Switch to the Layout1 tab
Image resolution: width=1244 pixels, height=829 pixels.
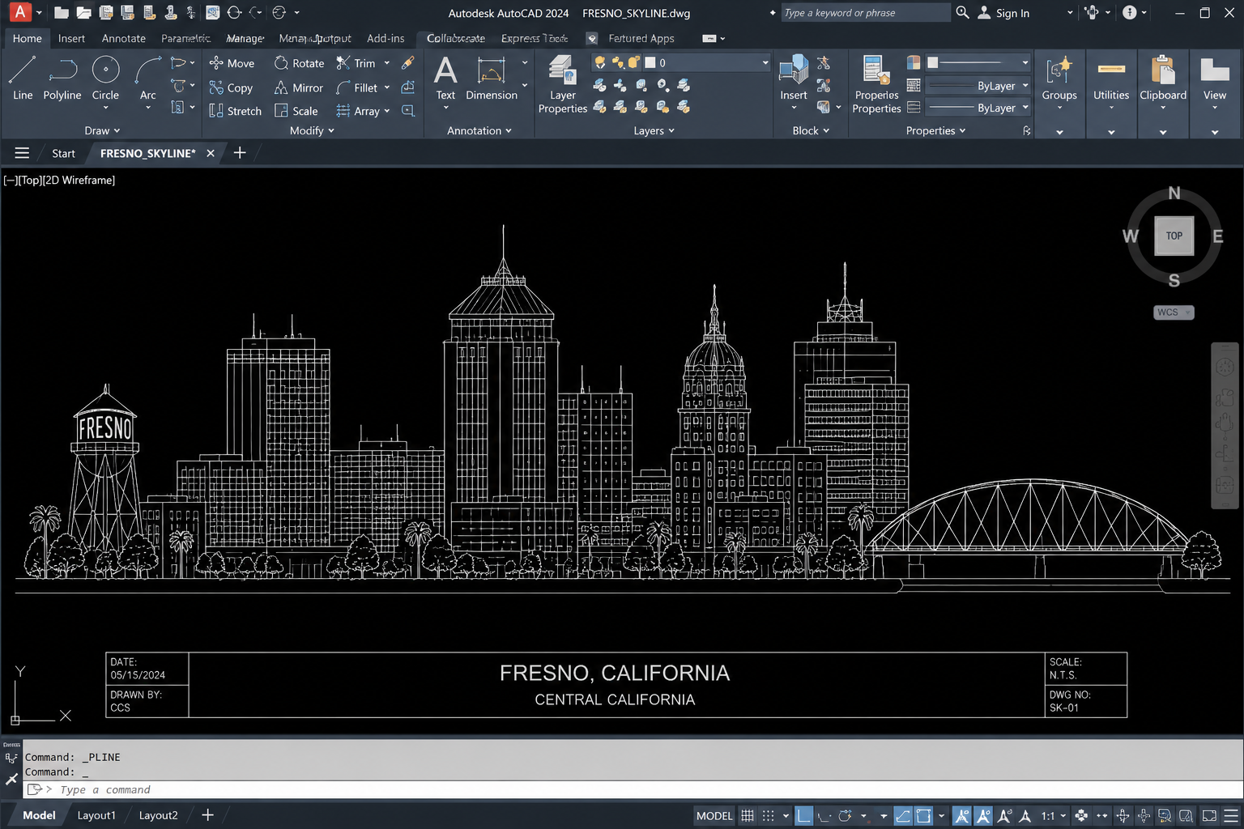click(96, 815)
